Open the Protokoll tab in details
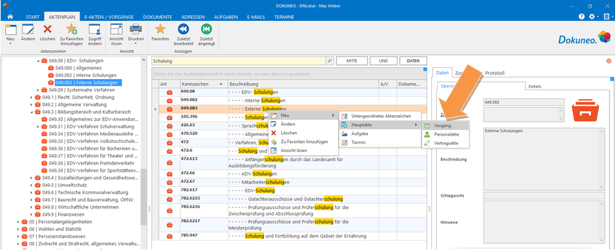This screenshot has width=615, height=252. point(495,73)
